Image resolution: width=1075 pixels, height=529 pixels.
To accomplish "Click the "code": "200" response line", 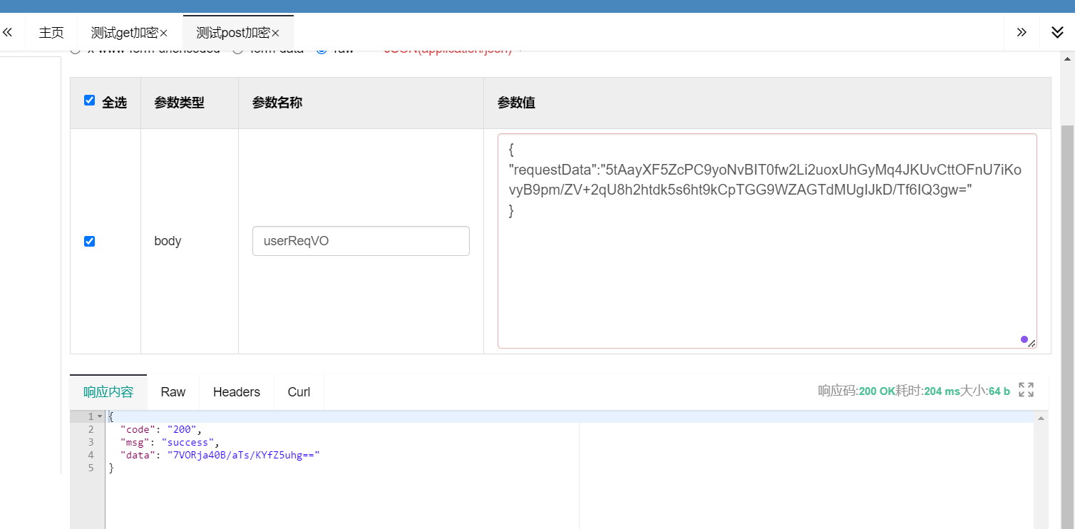I will pyautogui.click(x=161, y=429).
